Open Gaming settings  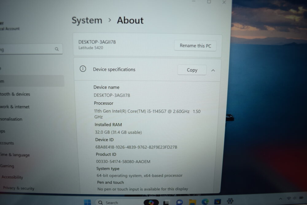[7, 166]
